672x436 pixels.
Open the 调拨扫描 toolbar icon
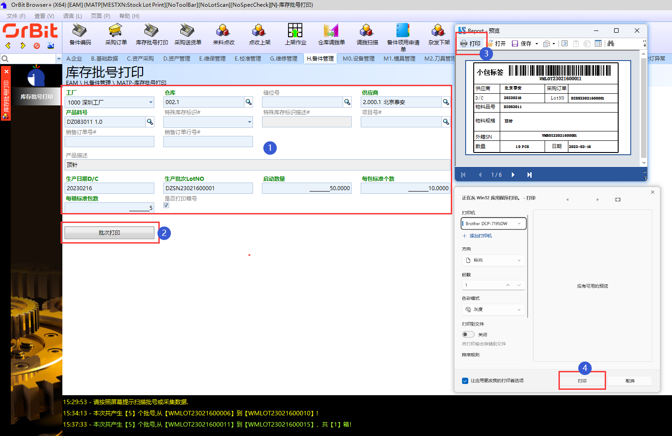click(367, 35)
